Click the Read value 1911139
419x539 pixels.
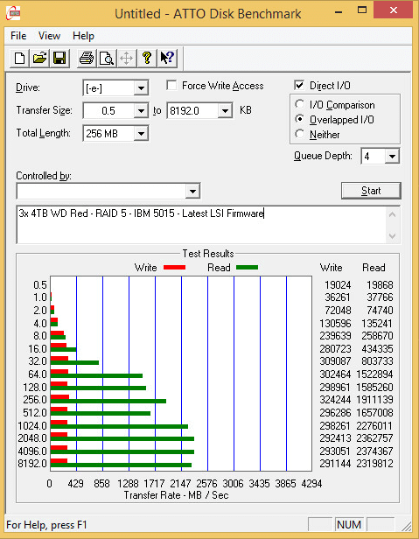(x=374, y=400)
